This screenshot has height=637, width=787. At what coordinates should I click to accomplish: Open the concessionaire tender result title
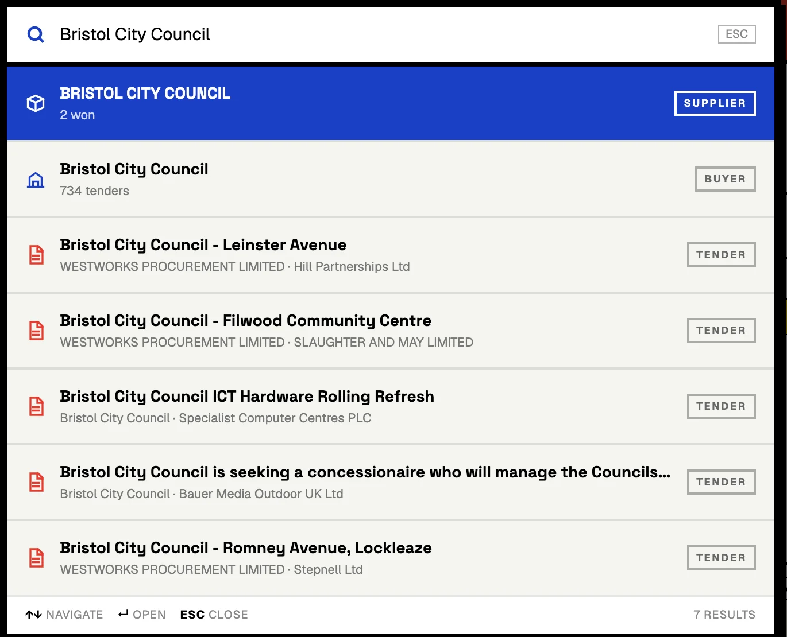click(365, 472)
